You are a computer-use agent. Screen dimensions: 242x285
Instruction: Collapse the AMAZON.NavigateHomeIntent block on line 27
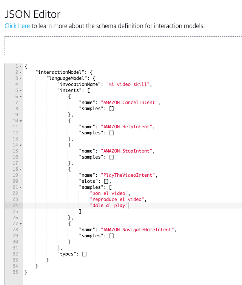point(20,224)
